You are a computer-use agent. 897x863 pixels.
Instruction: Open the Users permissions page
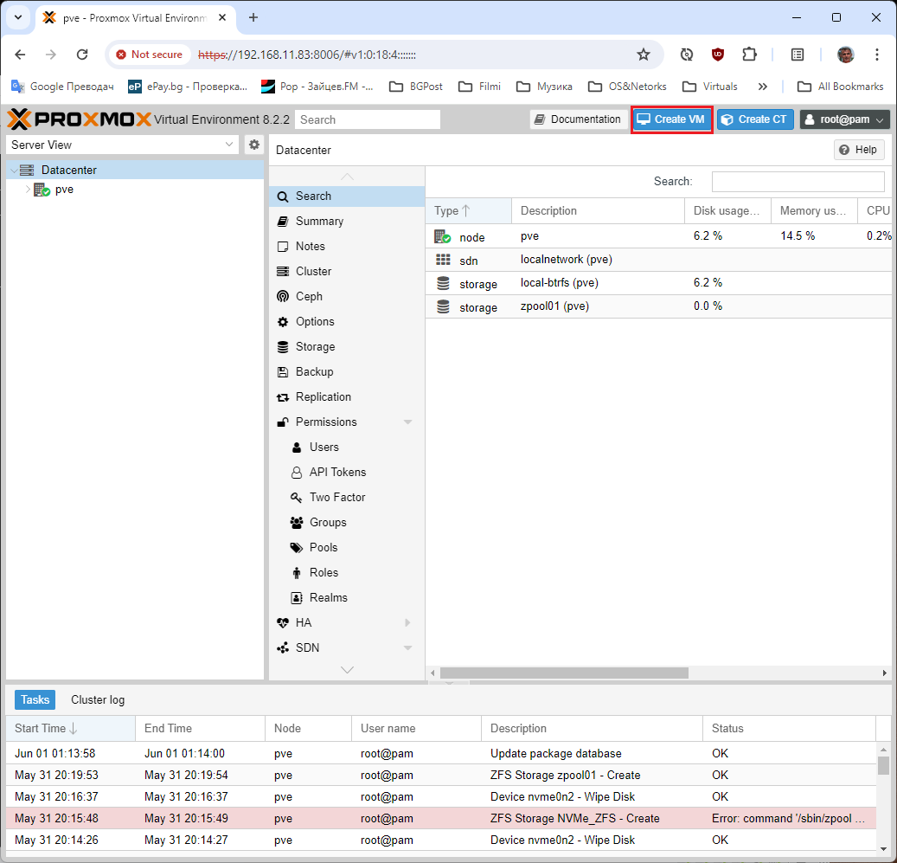347,447
